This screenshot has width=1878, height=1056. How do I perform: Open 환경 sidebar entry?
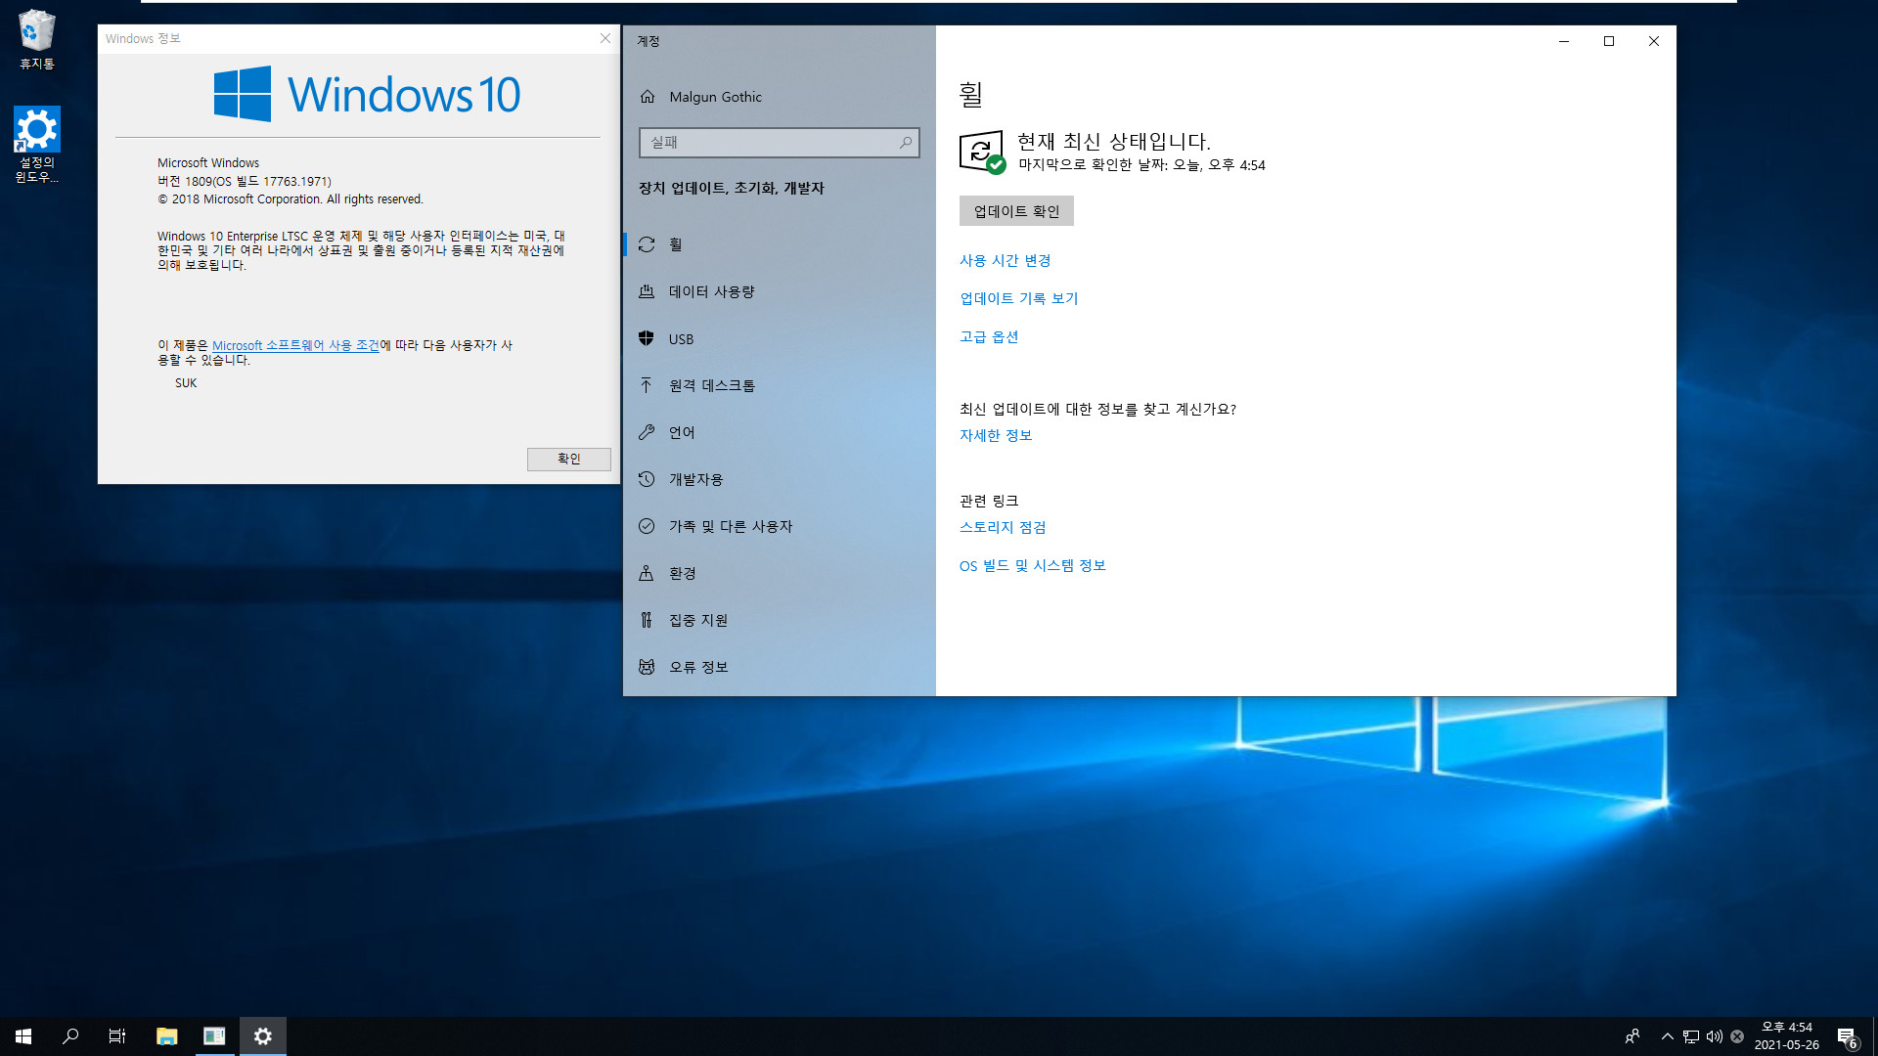click(780, 573)
